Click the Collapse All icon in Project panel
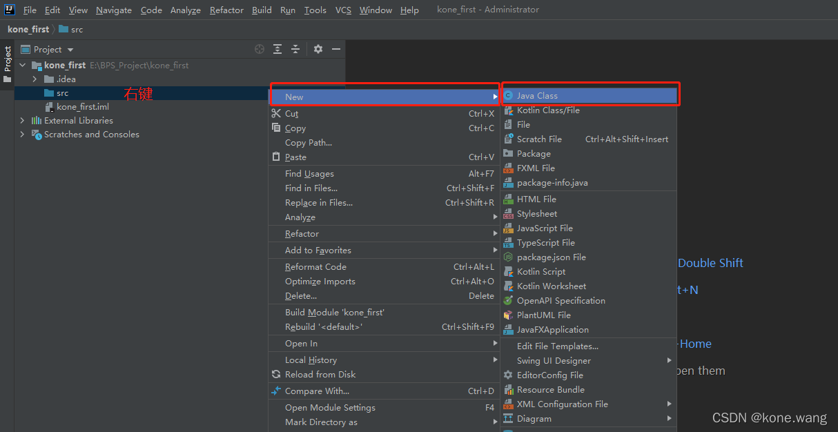838x432 pixels. click(x=295, y=49)
